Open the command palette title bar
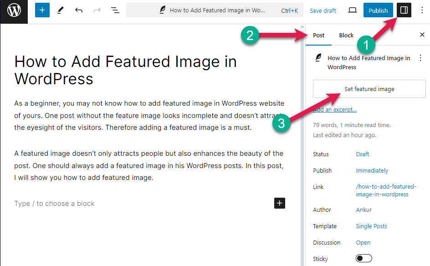The image size is (430, 266). coord(215,10)
